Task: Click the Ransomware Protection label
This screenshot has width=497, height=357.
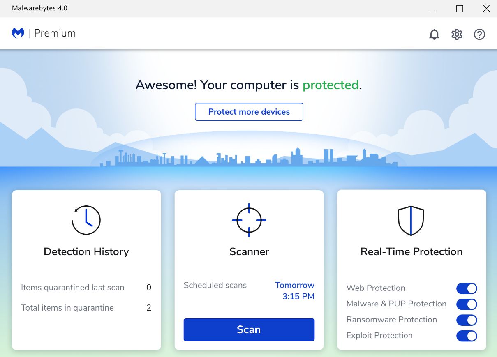Action: [392, 320]
